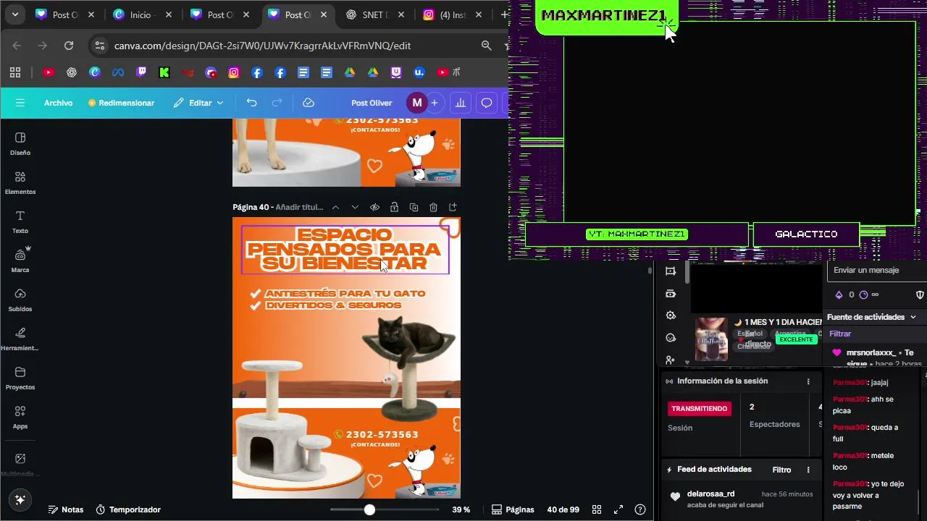Screen dimensions: 927x521
Task: Click the Twitch stream thumbnail image
Action: pyautogui.click(x=711, y=339)
